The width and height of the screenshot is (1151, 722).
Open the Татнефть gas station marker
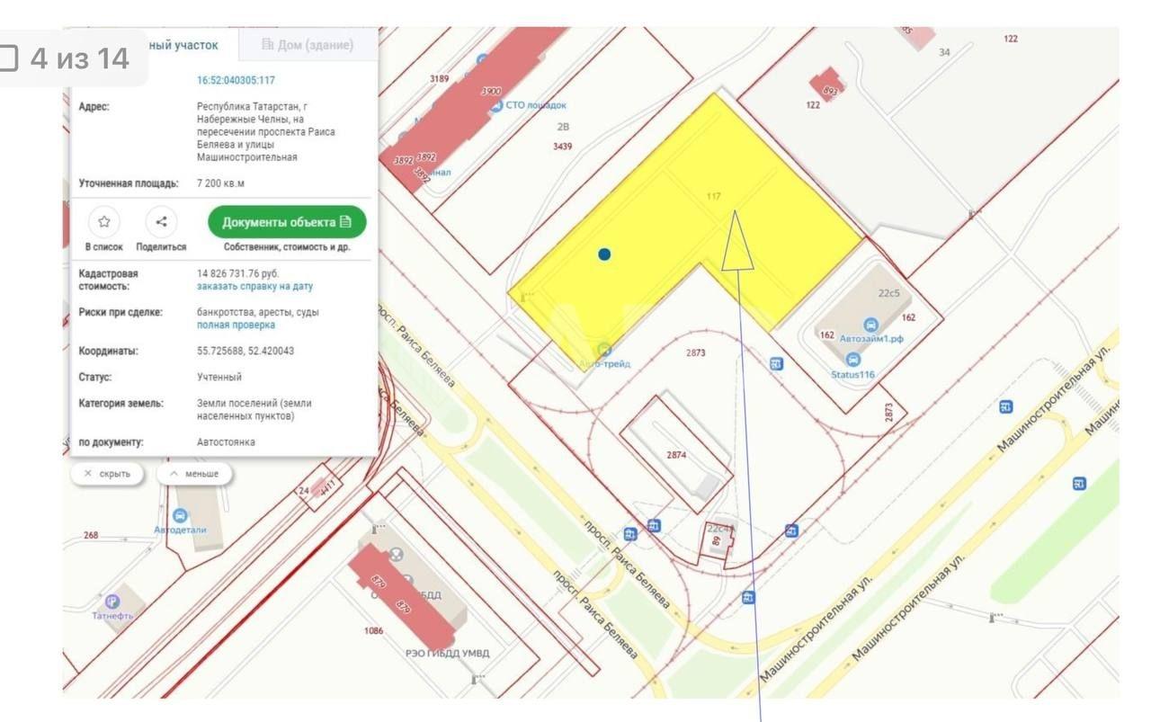[112, 601]
